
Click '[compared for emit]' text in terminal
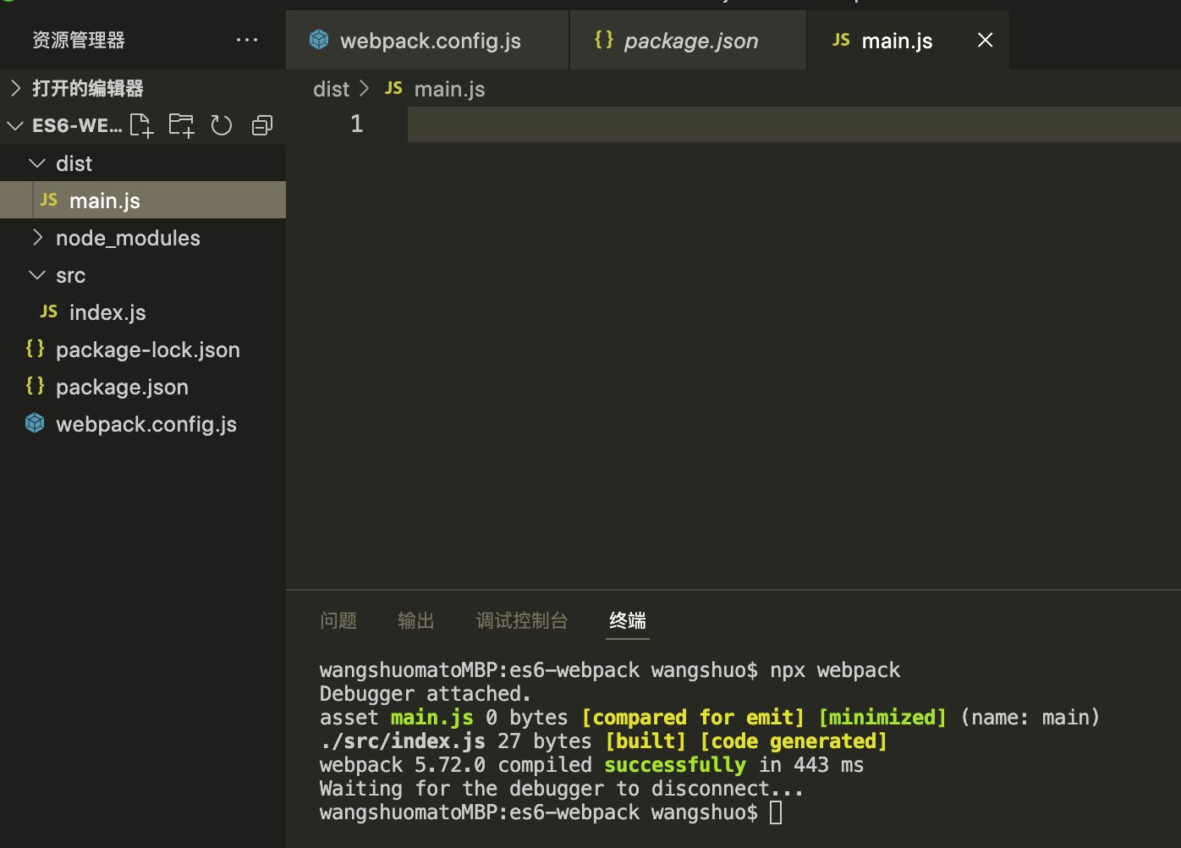[693, 718]
